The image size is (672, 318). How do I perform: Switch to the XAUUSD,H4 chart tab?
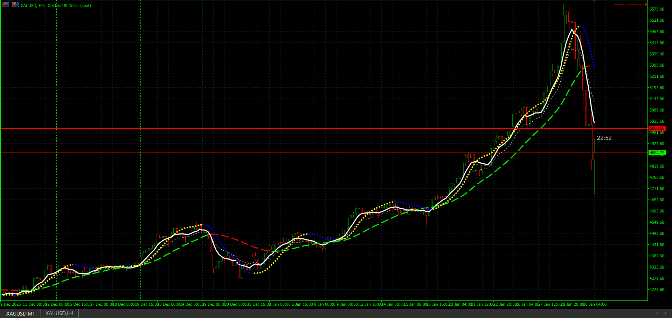(x=60, y=313)
